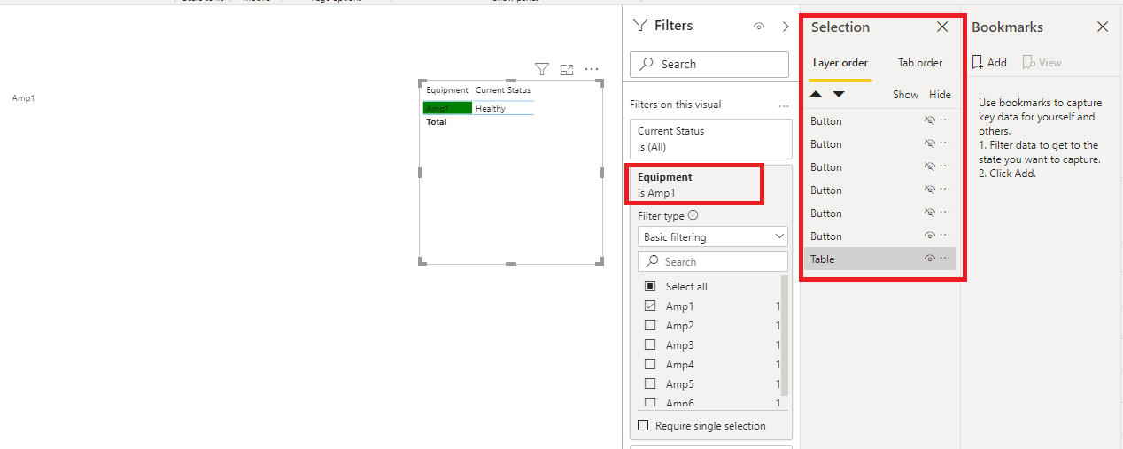
Task: Switch to the Tab order tab
Action: pos(920,63)
